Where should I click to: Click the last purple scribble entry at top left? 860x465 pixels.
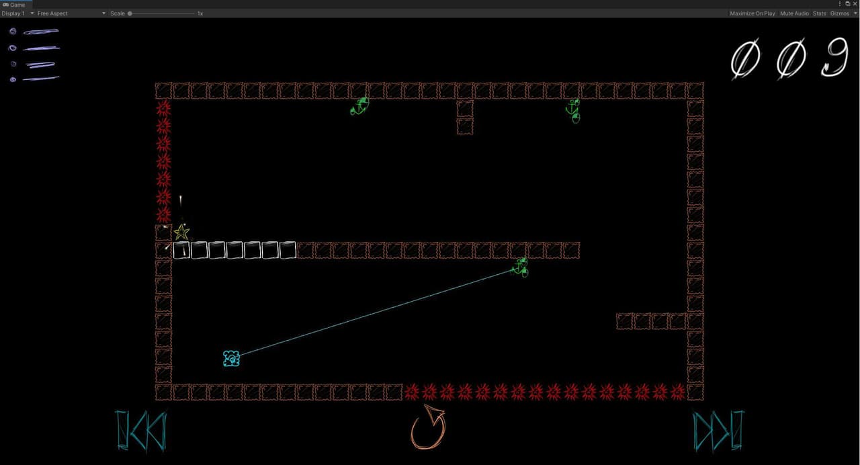pyautogui.click(x=34, y=79)
